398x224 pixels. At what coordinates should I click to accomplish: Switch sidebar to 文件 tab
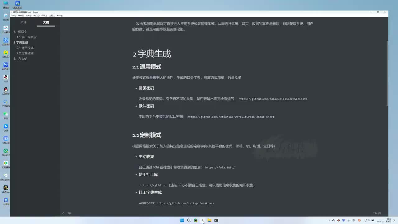pos(24,22)
